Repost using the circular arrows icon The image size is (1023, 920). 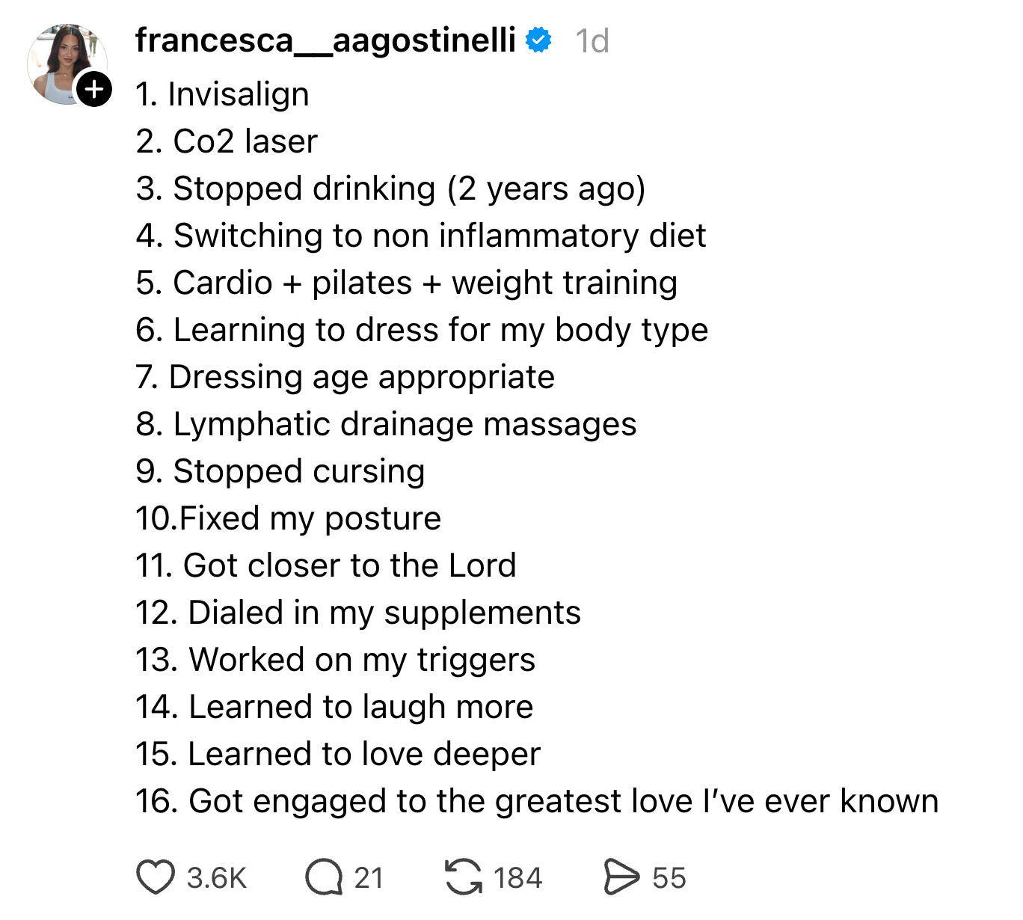click(x=464, y=877)
